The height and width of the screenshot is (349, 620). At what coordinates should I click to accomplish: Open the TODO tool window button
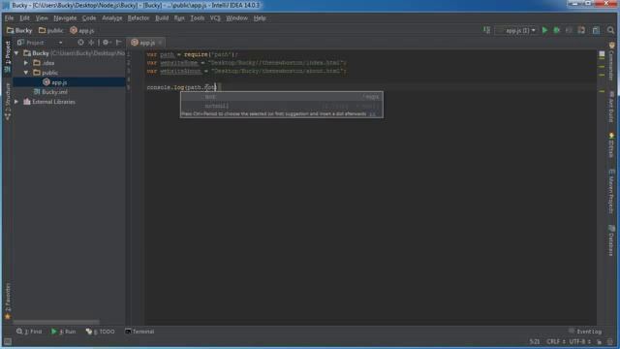coord(101,332)
